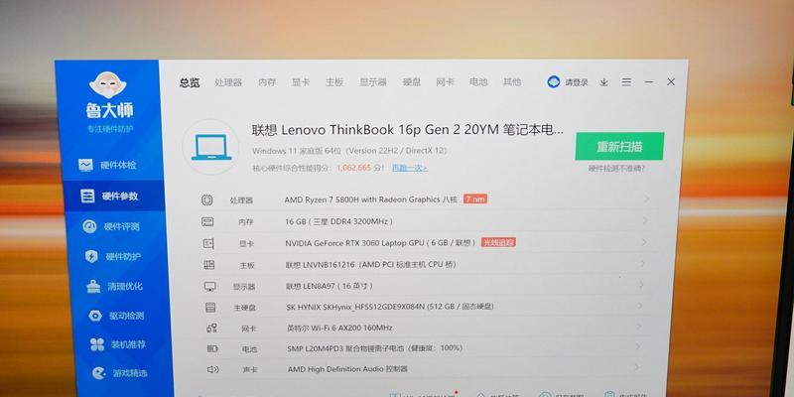Click the 游戏精选 game icon
The width and height of the screenshot is (794, 397).
[99, 374]
